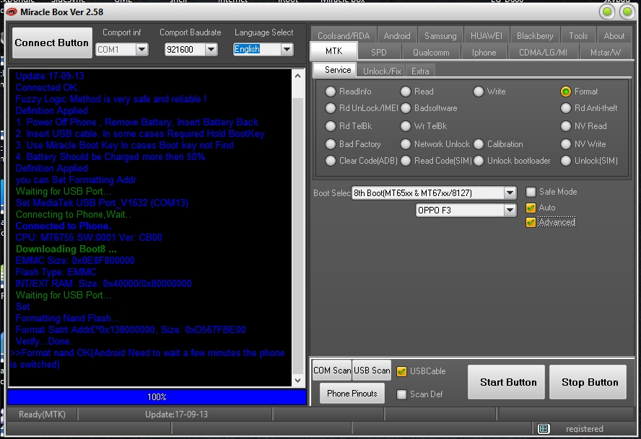Screen dimensions: 641x439
Task: Uncheck the Advanced checkbox
Action: 531,223
